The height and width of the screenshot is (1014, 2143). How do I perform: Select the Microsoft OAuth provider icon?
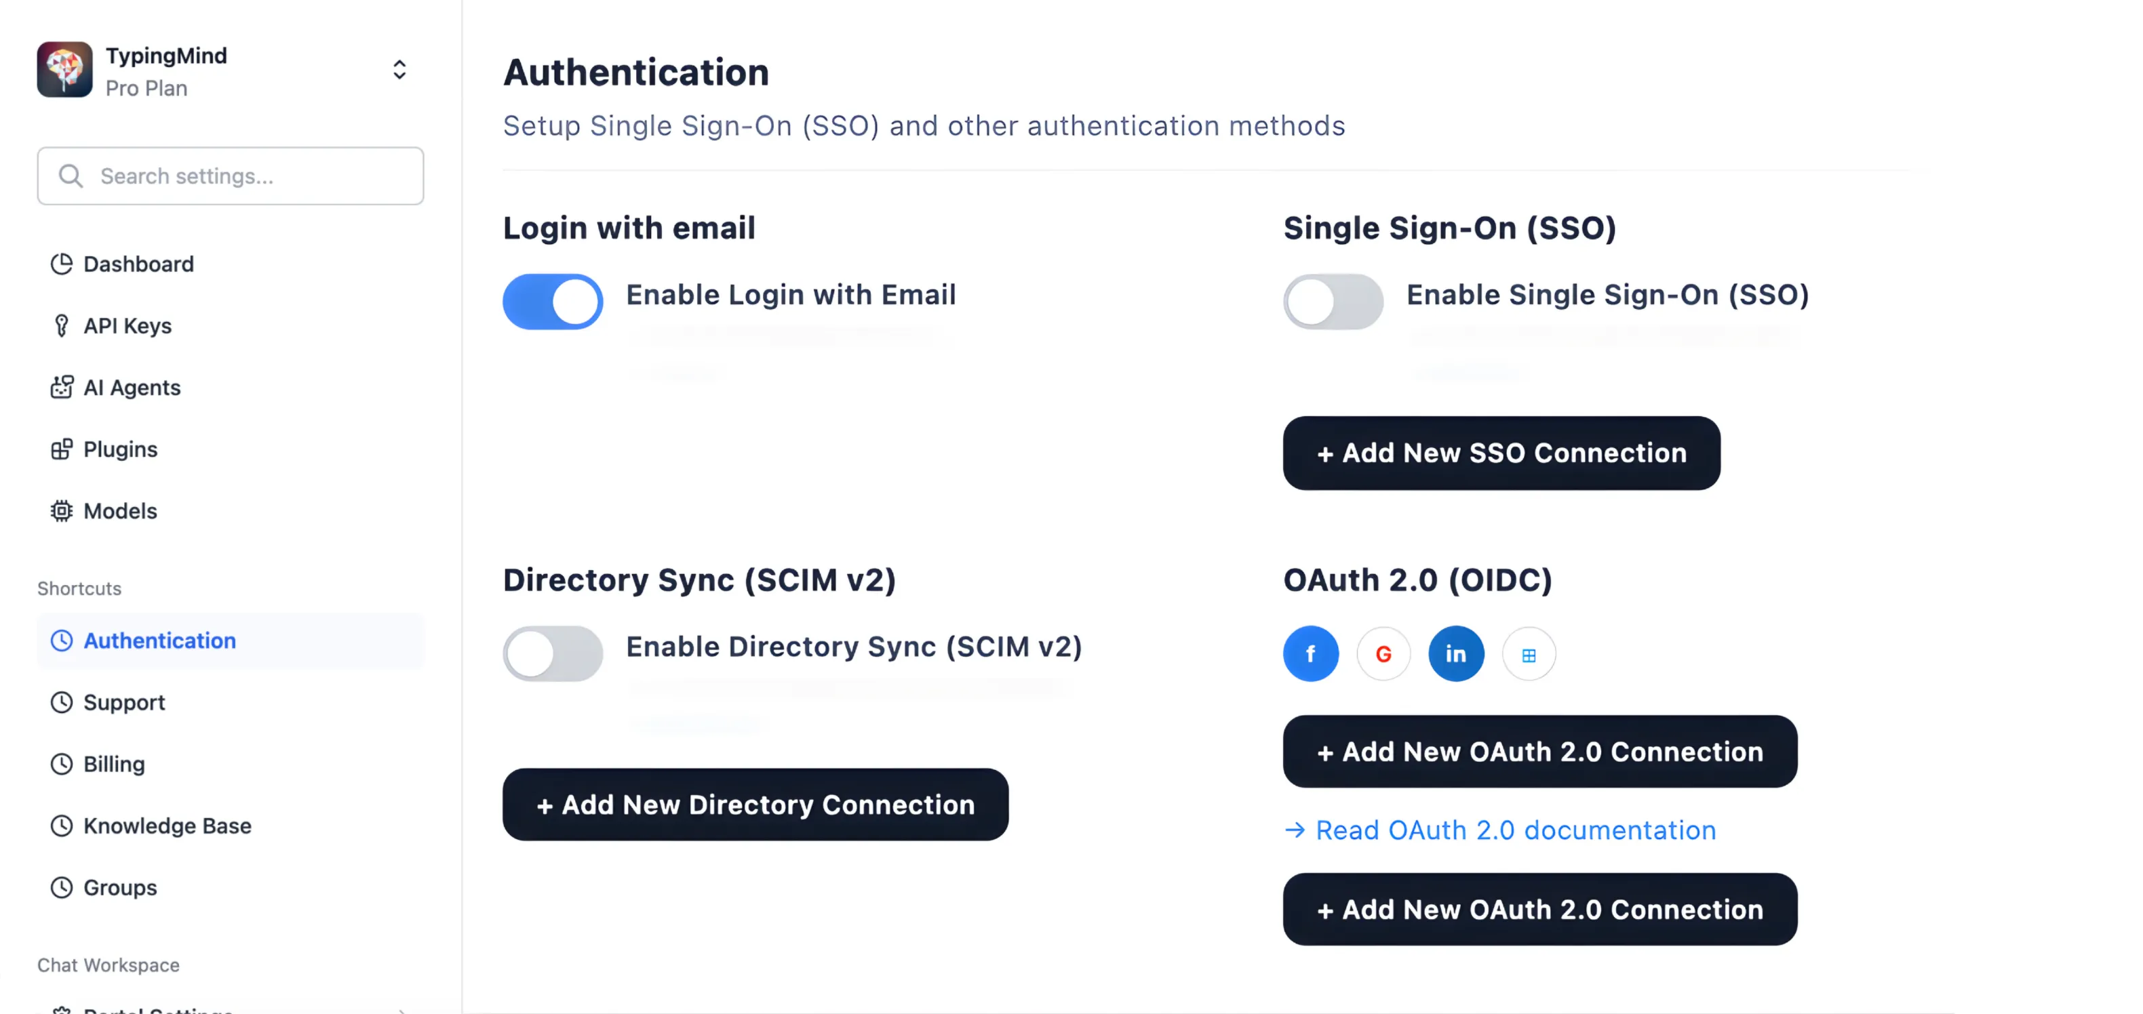(x=1528, y=653)
